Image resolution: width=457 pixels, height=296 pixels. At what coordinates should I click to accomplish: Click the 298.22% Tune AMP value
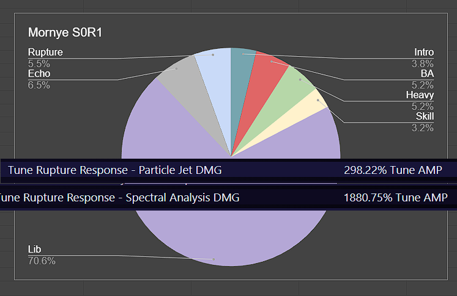(x=393, y=170)
